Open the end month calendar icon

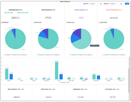121,4
